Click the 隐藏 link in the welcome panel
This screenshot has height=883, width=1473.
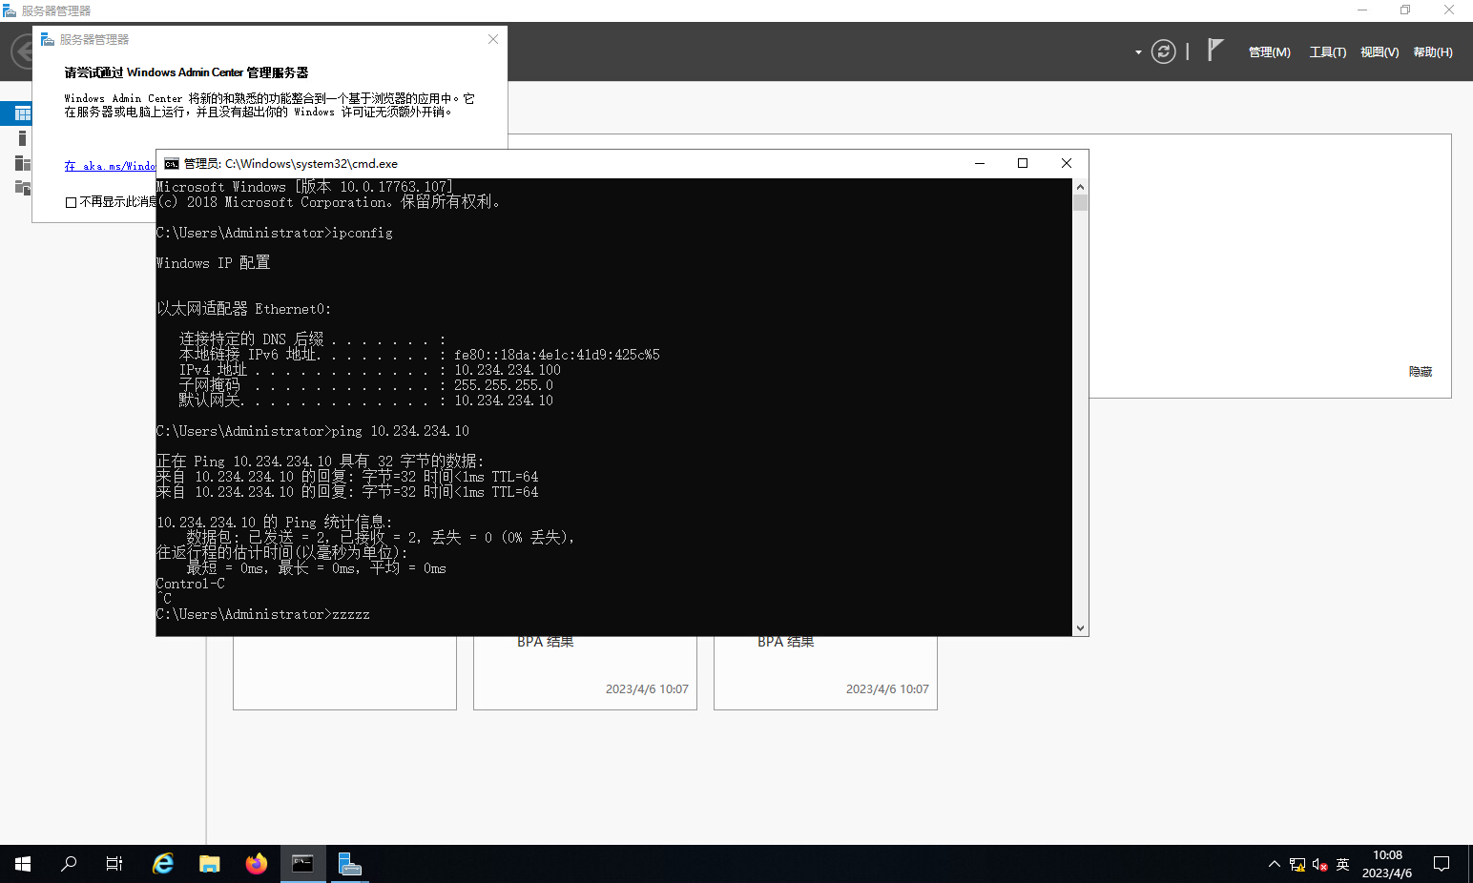pyautogui.click(x=1420, y=372)
